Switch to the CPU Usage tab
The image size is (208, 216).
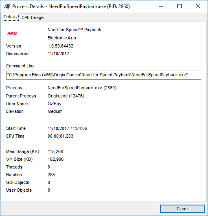click(x=33, y=17)
